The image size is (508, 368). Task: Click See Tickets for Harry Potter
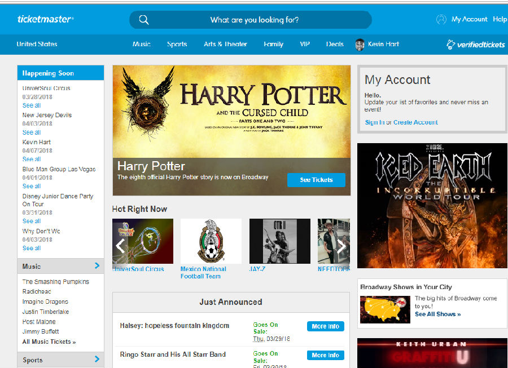(316, 180)
